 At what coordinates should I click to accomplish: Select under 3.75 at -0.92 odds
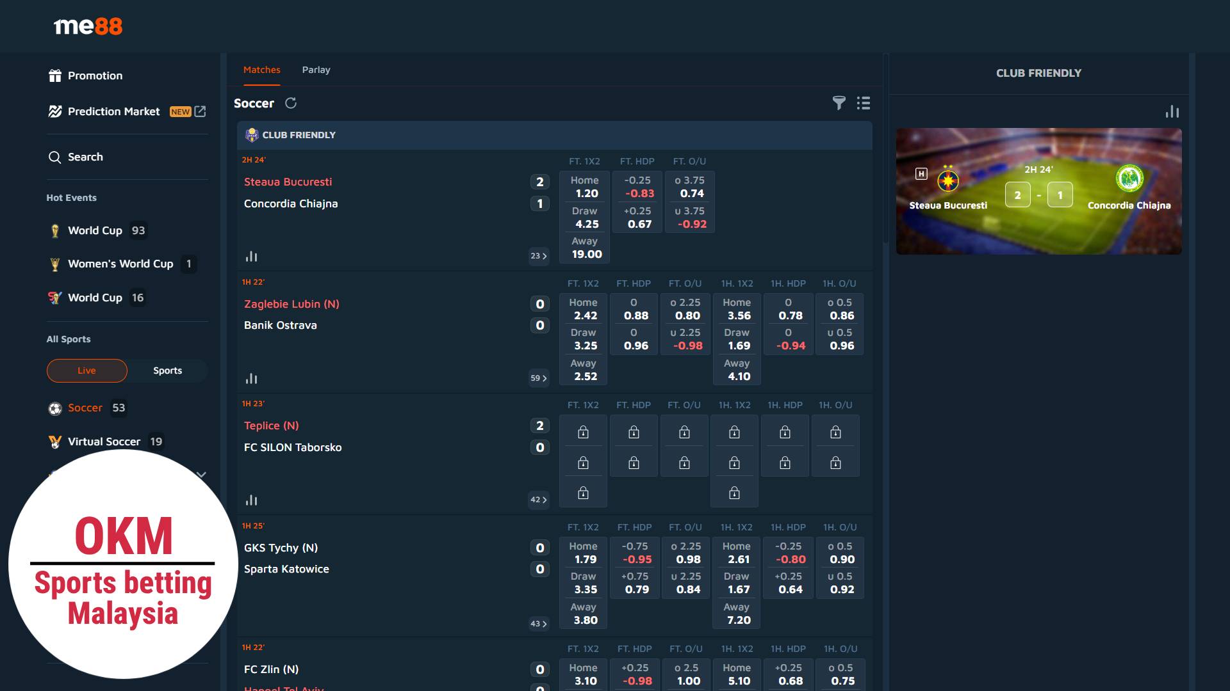pyautogui.click(x=690, y=218)
